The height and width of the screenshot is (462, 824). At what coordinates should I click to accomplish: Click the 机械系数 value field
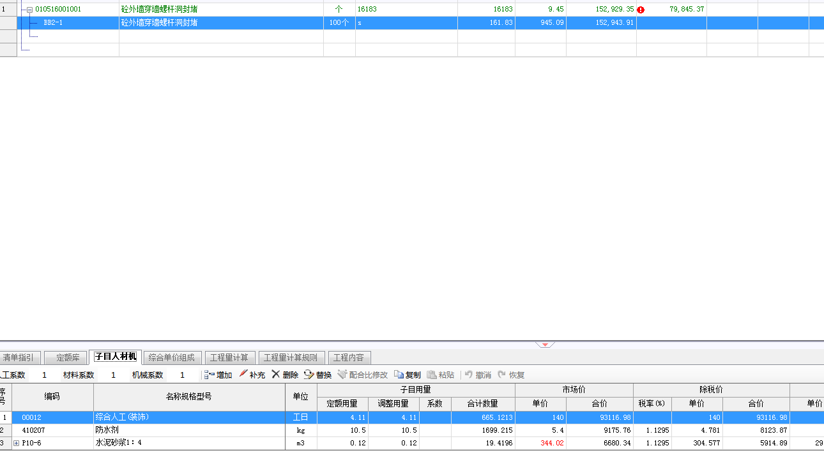[182, 375]
